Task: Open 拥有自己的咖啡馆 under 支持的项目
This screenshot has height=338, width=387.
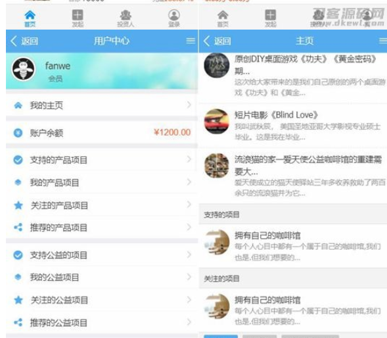Action: (293, 246)
